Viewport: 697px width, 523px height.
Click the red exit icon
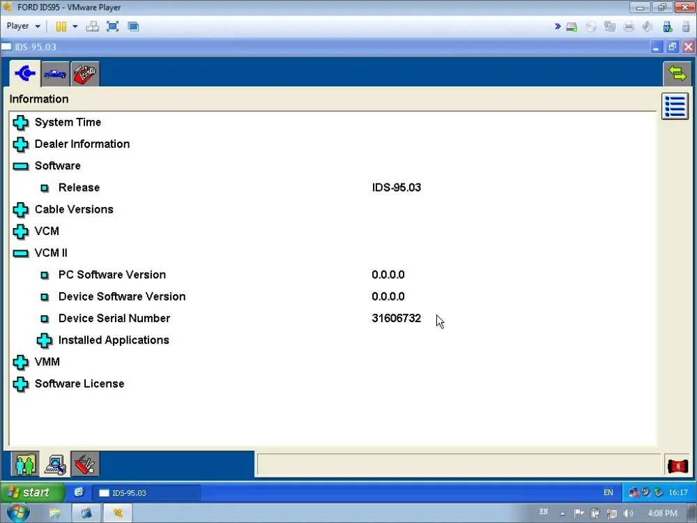tap(677, 466)
